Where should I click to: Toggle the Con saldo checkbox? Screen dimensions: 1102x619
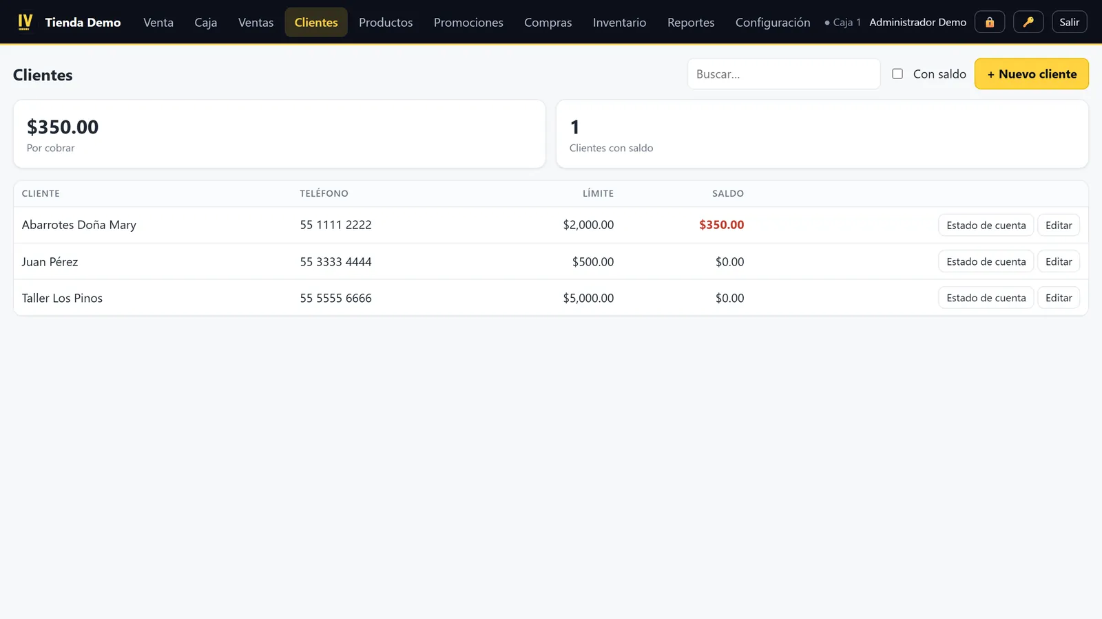[897, 74]
